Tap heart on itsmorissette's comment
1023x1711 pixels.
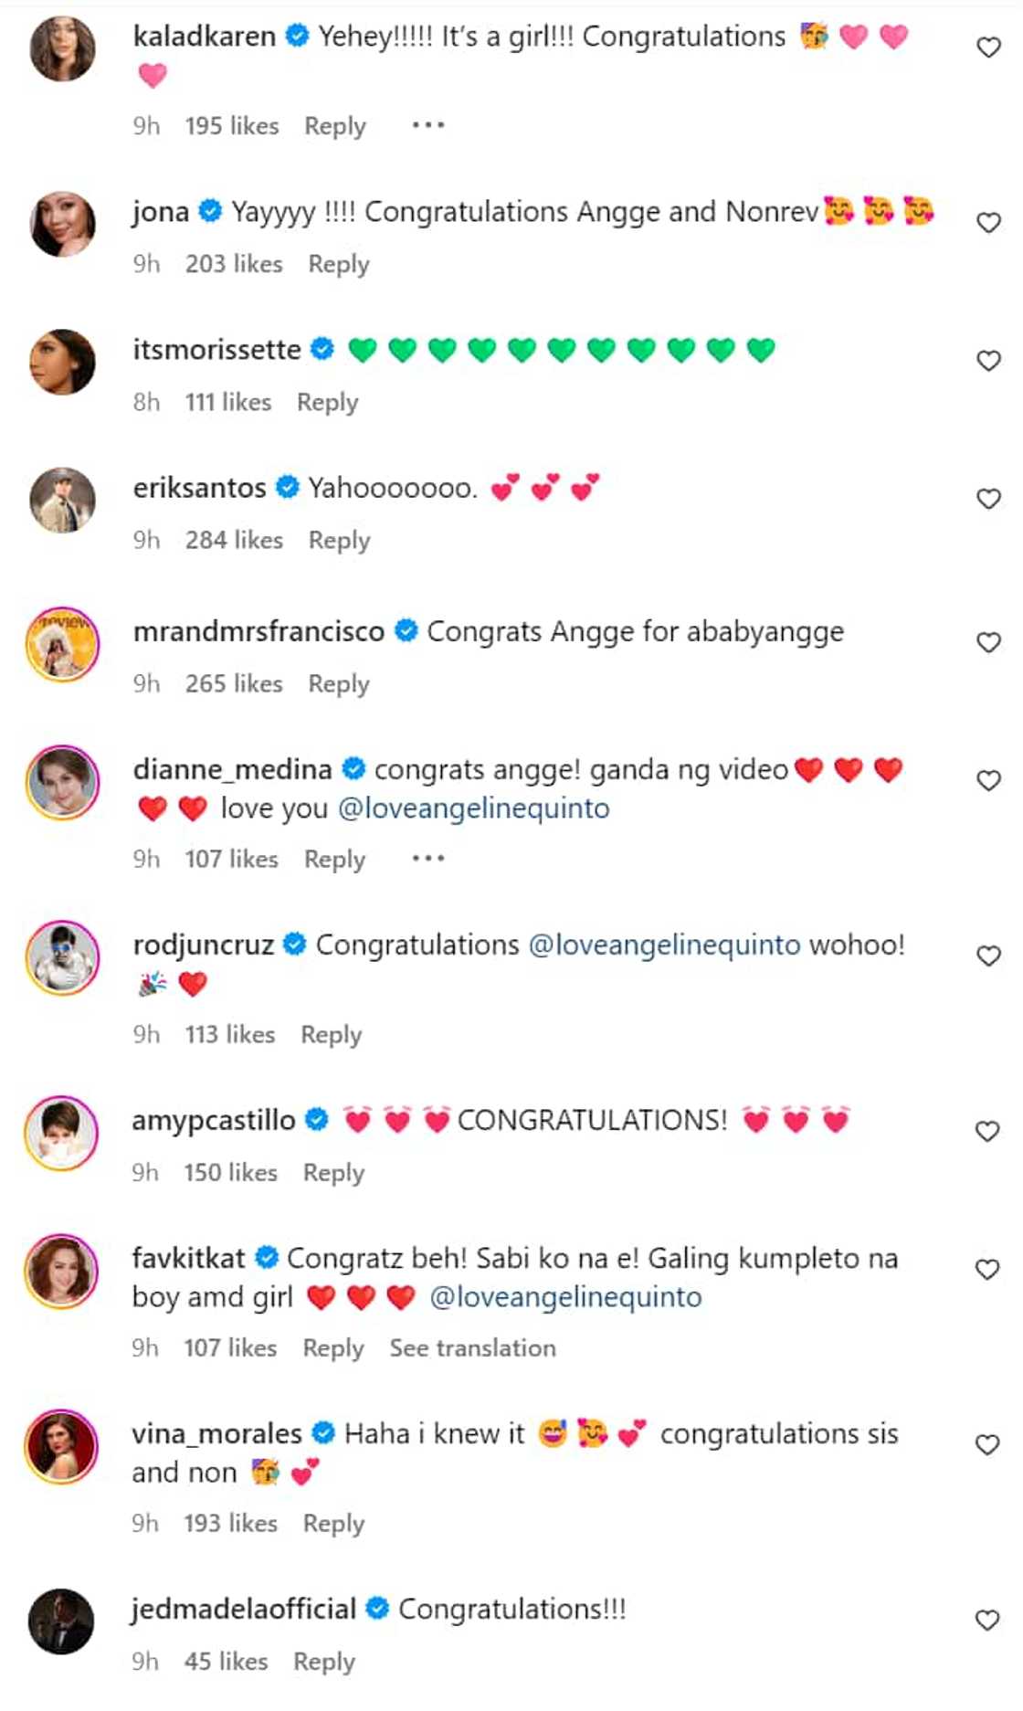pos(988,361)
